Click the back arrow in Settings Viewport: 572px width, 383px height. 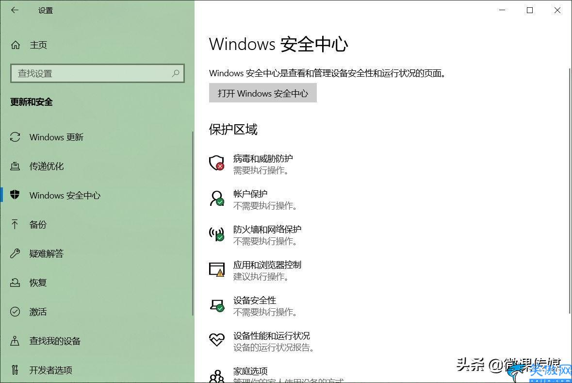[15, 10]
